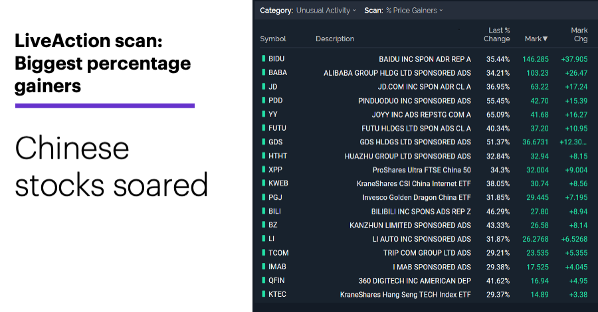Click the green indicator beside FUTU
This screenshot has width=598, height=312.
263,128
